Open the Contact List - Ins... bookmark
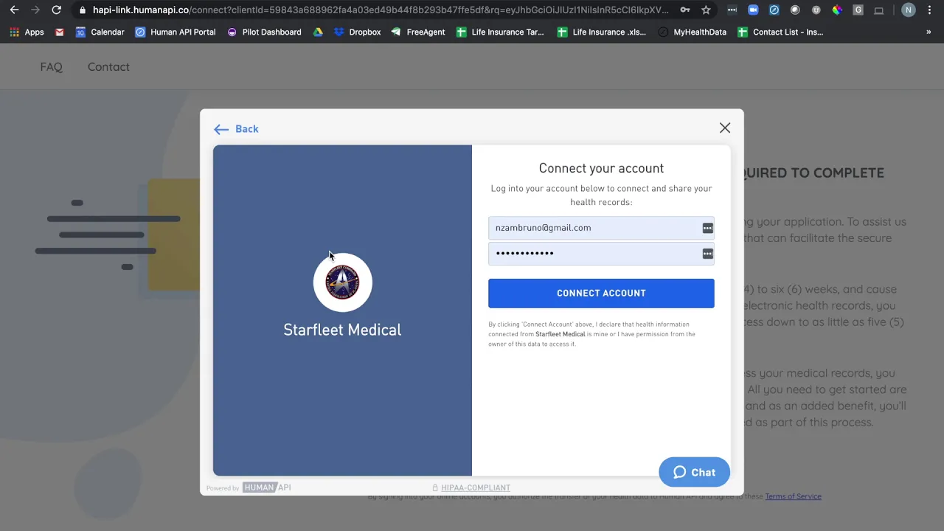The width and height of the screenshot is (944, 531). click(780, 32)
